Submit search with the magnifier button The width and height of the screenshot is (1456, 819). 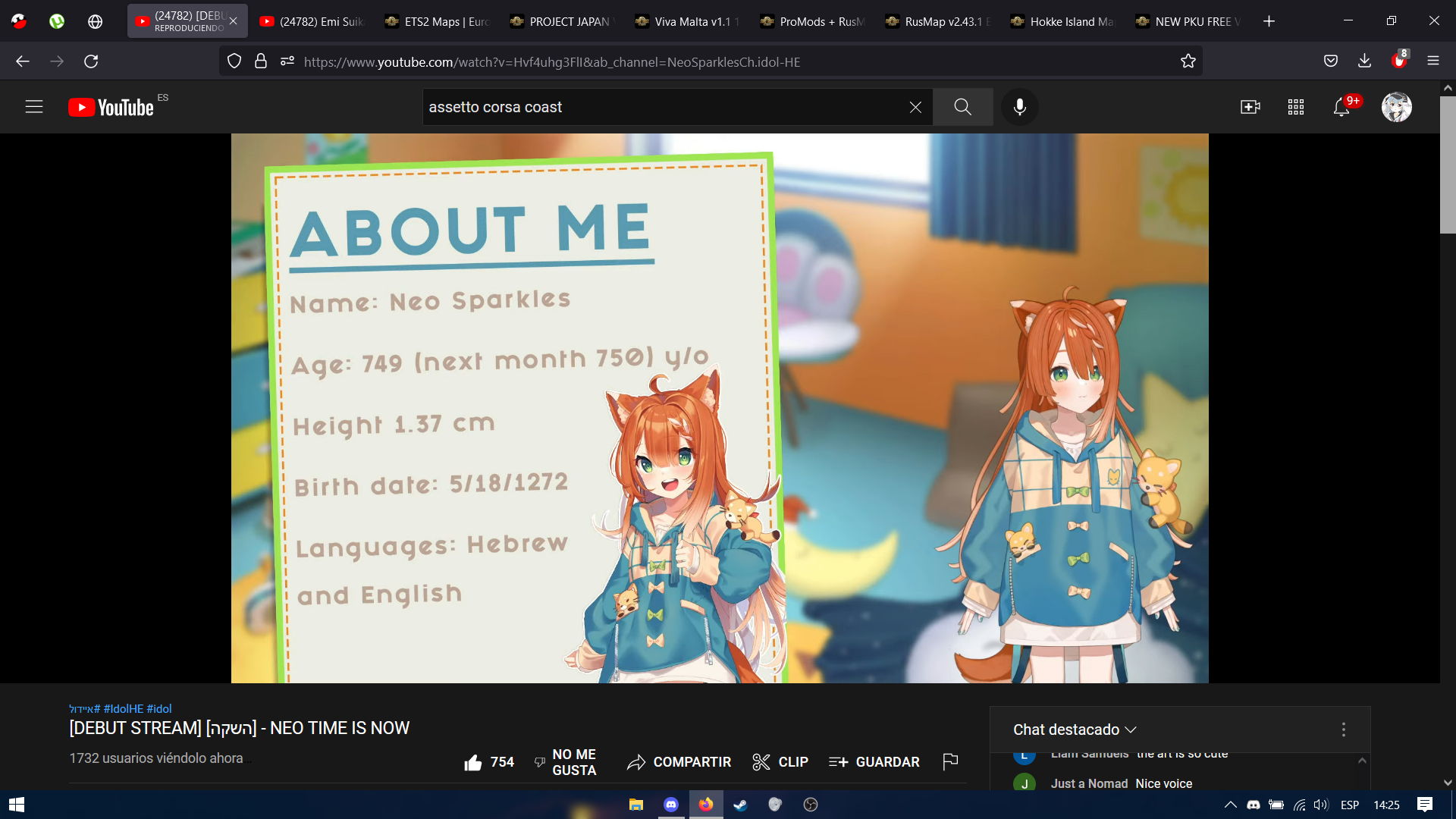tap(962, 107)
